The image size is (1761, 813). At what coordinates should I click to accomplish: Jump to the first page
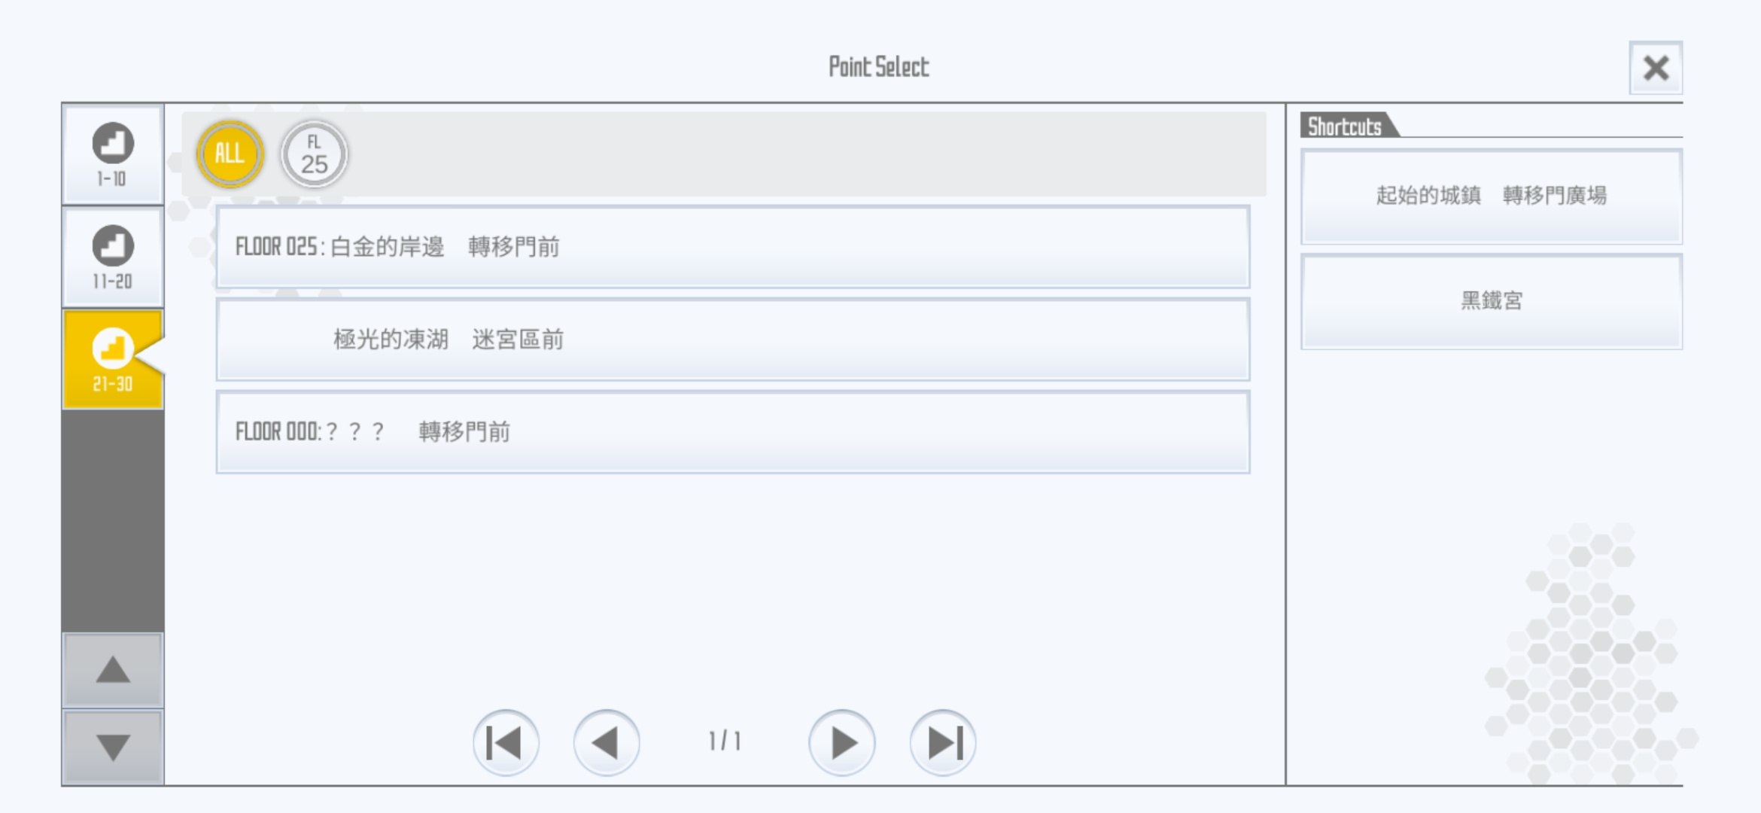point(506,743)
